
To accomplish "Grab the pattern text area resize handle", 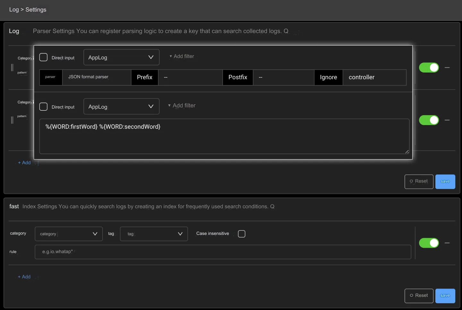I will pyautogui.click(x=407, y=151).
